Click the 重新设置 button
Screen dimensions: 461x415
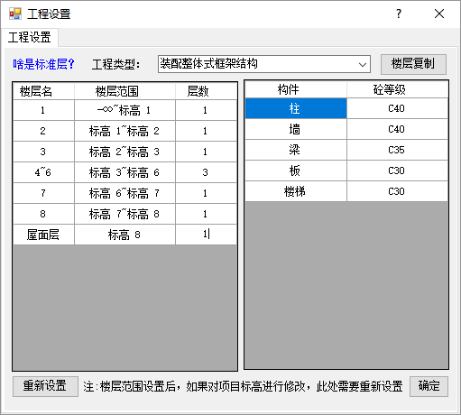click(x=45, y=386)
